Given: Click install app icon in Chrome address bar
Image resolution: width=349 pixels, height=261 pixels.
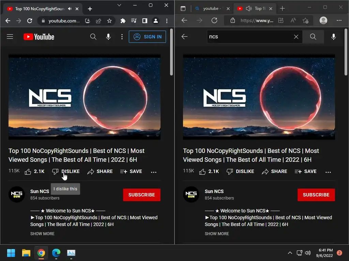Looking at the screenshot, I should [88, 21].
